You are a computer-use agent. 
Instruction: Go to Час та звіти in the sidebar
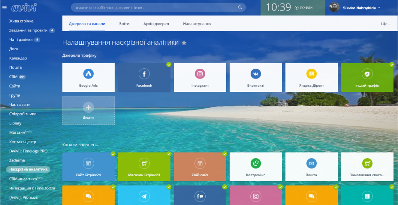click(x=20, y=105)
